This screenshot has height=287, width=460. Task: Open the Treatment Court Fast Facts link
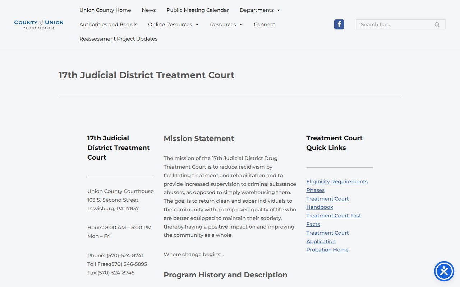[x=334, y=220]
